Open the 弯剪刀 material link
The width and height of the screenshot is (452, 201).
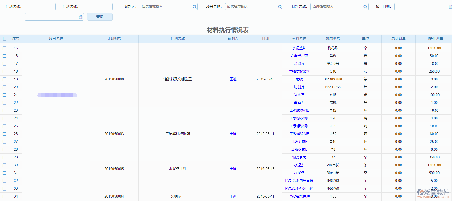[299, 103]
